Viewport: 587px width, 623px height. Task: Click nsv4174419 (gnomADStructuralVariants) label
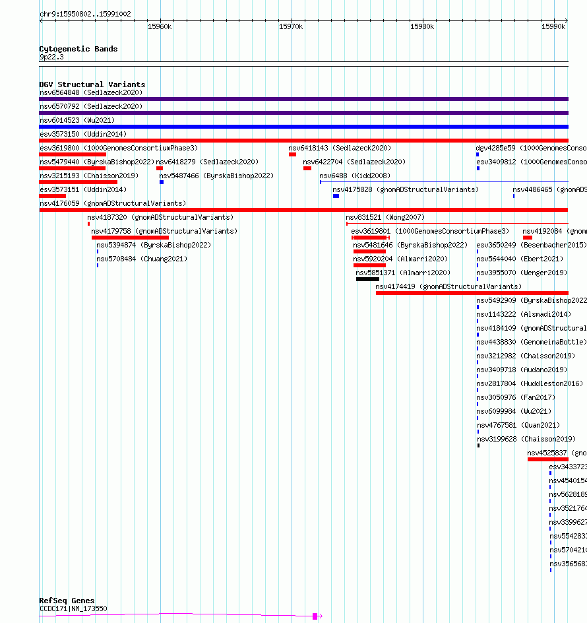(448, 287)
